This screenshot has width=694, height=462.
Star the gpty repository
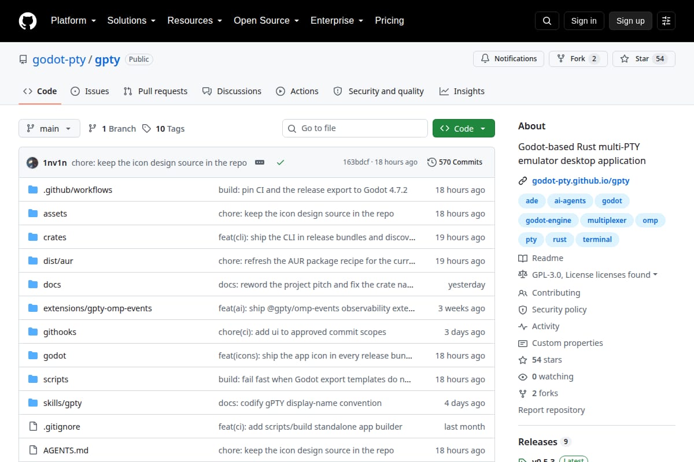[x=644, y=58]
